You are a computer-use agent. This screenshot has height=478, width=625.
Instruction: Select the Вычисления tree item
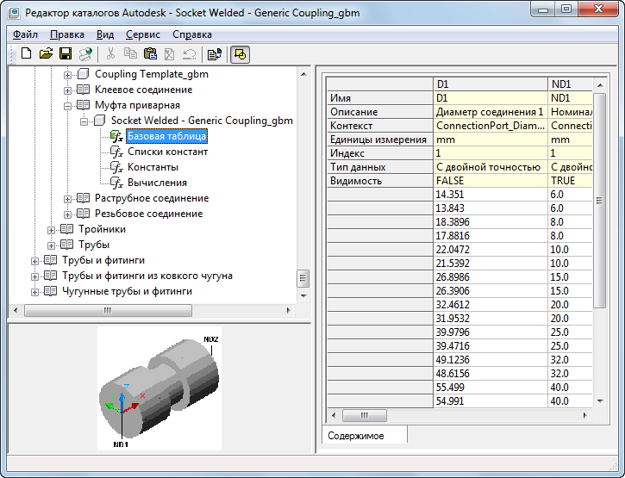[157, 183]
